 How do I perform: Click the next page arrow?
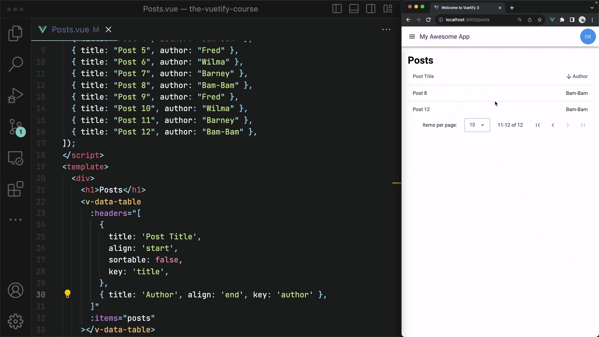click(568, 125)
